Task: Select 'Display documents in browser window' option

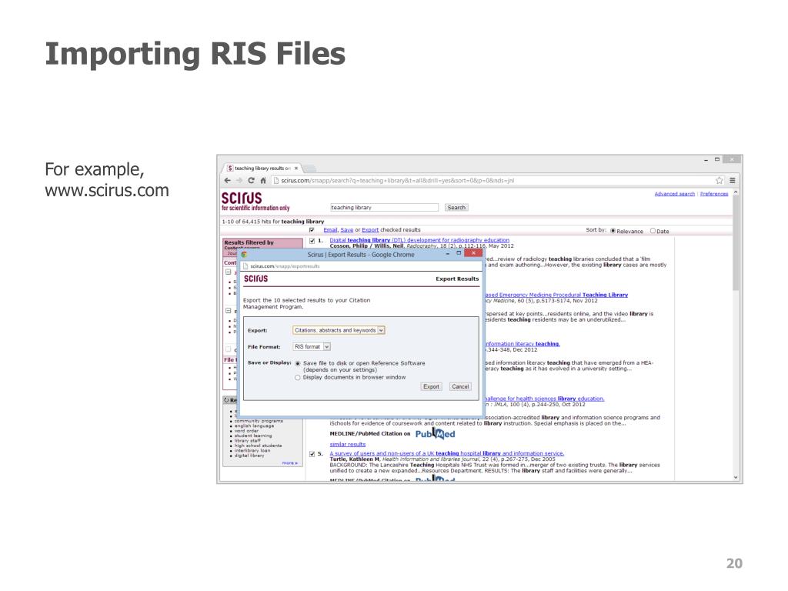Action: coord(298,377)
